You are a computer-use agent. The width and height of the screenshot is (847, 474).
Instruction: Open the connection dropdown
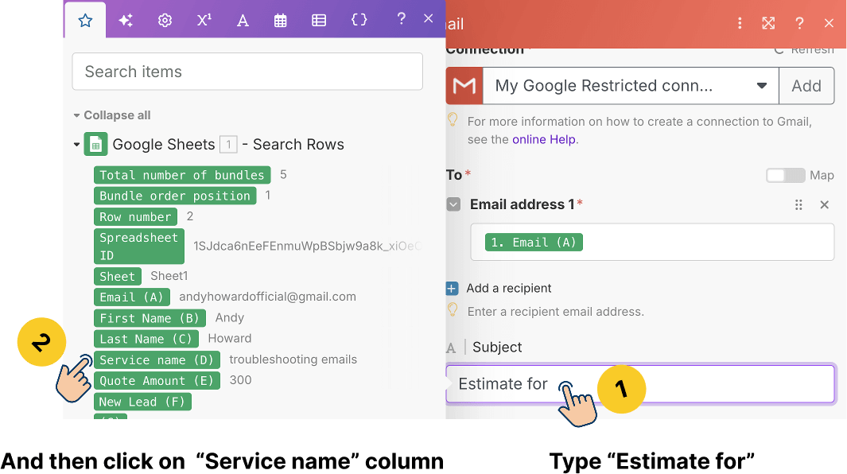click(631, 85)
